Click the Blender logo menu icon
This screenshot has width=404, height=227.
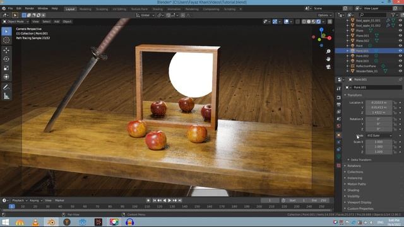click(x=4, y=8)
